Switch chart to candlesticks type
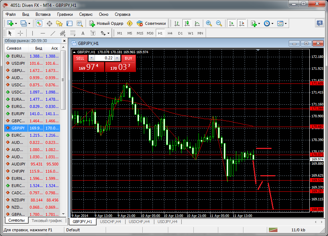 pyautogui.click(x=187, y=23)
